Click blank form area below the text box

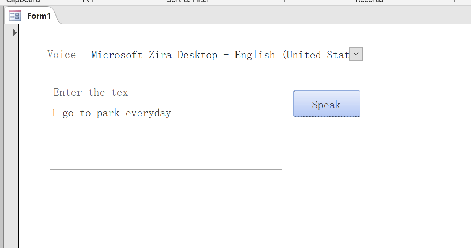[166, 206]
